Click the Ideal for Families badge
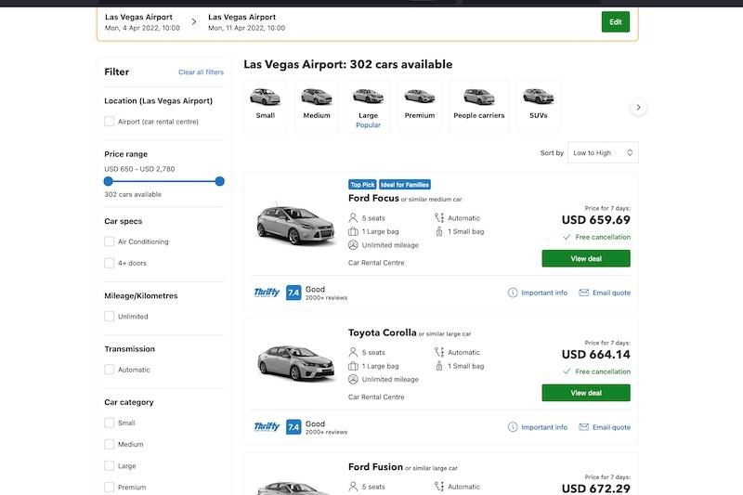This screenshot has height=495, width=743. tap(405, 185)
